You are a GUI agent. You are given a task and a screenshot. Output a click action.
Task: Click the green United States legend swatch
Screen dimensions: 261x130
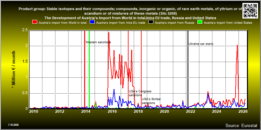tap(200, 22)
